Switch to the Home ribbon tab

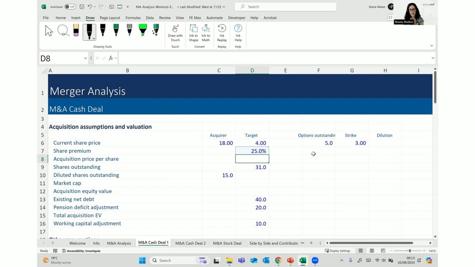[x=61, y=18]
